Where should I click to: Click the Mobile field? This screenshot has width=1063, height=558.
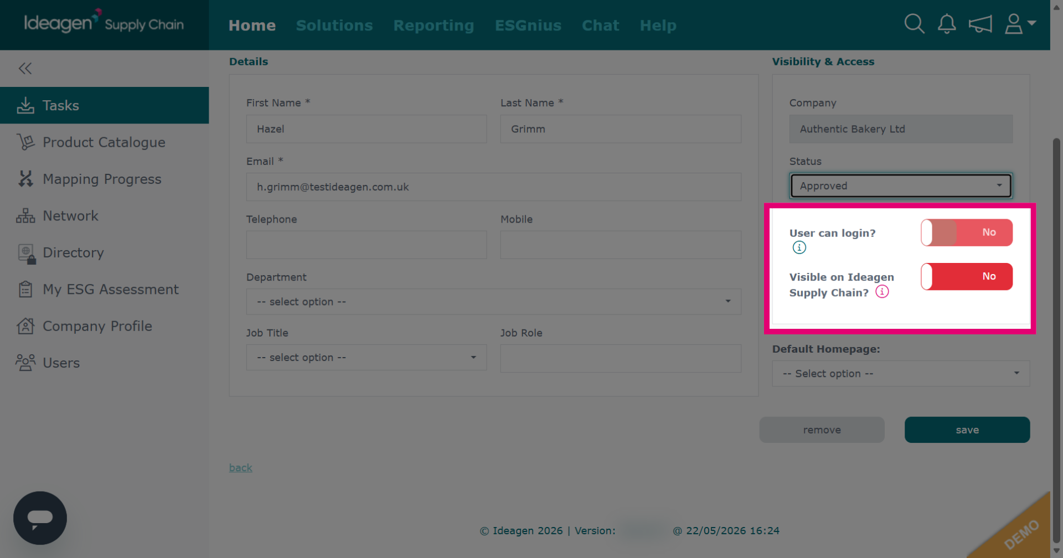tap(621, 245)
